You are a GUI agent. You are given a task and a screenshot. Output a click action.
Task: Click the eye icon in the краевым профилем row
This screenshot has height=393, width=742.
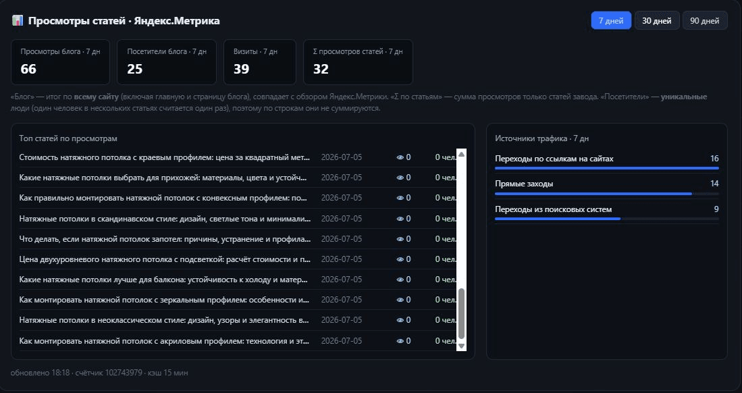(400, 158)
